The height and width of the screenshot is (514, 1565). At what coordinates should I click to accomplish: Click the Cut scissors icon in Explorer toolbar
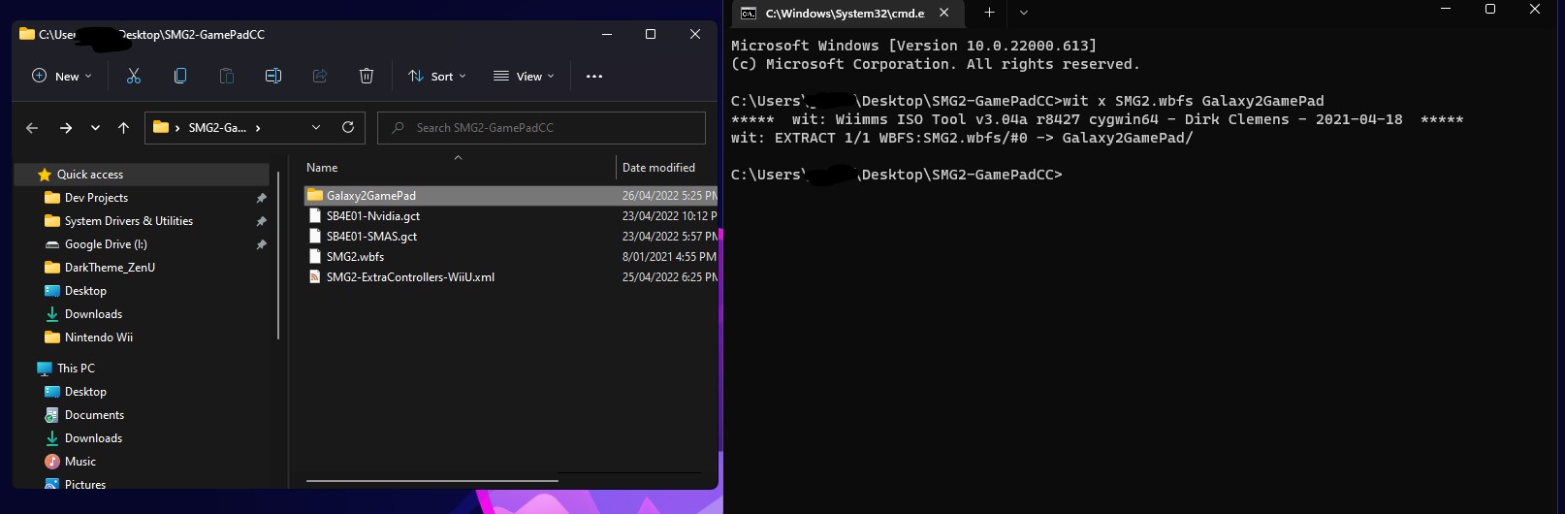(134, 76)
